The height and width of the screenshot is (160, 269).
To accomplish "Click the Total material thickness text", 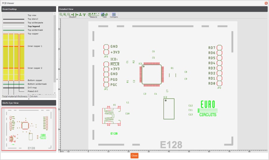I will coord(20,97).
